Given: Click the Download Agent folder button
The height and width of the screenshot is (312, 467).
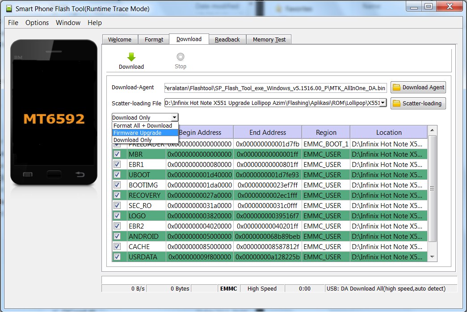Looking at the screenshot, I should (418, 87).
